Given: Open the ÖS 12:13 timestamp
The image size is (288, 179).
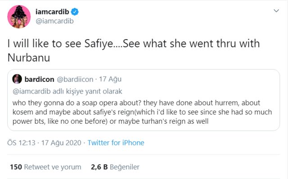Looking at the screenshot, I should click(21, 143).
